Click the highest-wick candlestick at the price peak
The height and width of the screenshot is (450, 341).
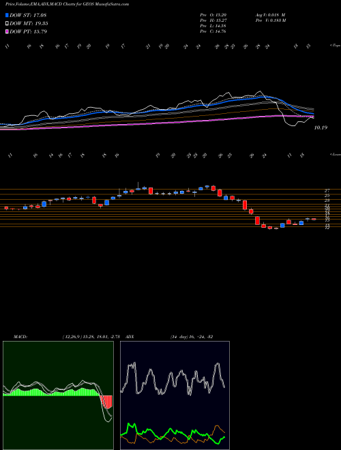(138, 187)
